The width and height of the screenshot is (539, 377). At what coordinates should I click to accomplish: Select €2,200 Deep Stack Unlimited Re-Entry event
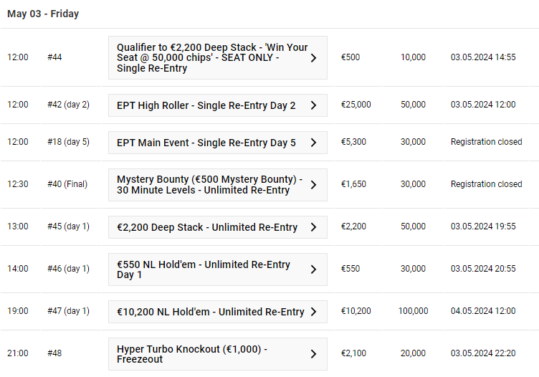(x=218, y=227)
